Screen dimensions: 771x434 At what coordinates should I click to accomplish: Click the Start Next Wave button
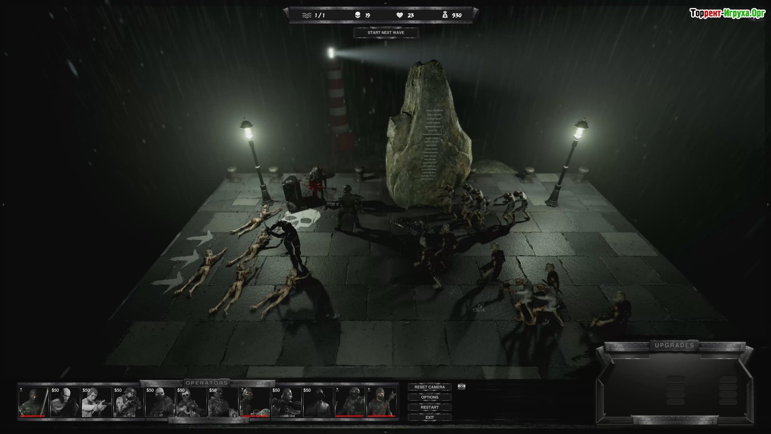385,33
